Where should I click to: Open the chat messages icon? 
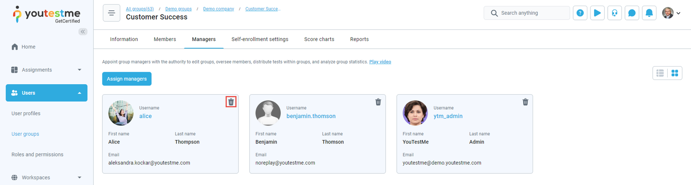(x=632, y=13)
